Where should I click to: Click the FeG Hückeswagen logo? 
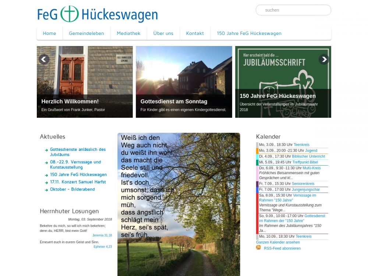98,14
